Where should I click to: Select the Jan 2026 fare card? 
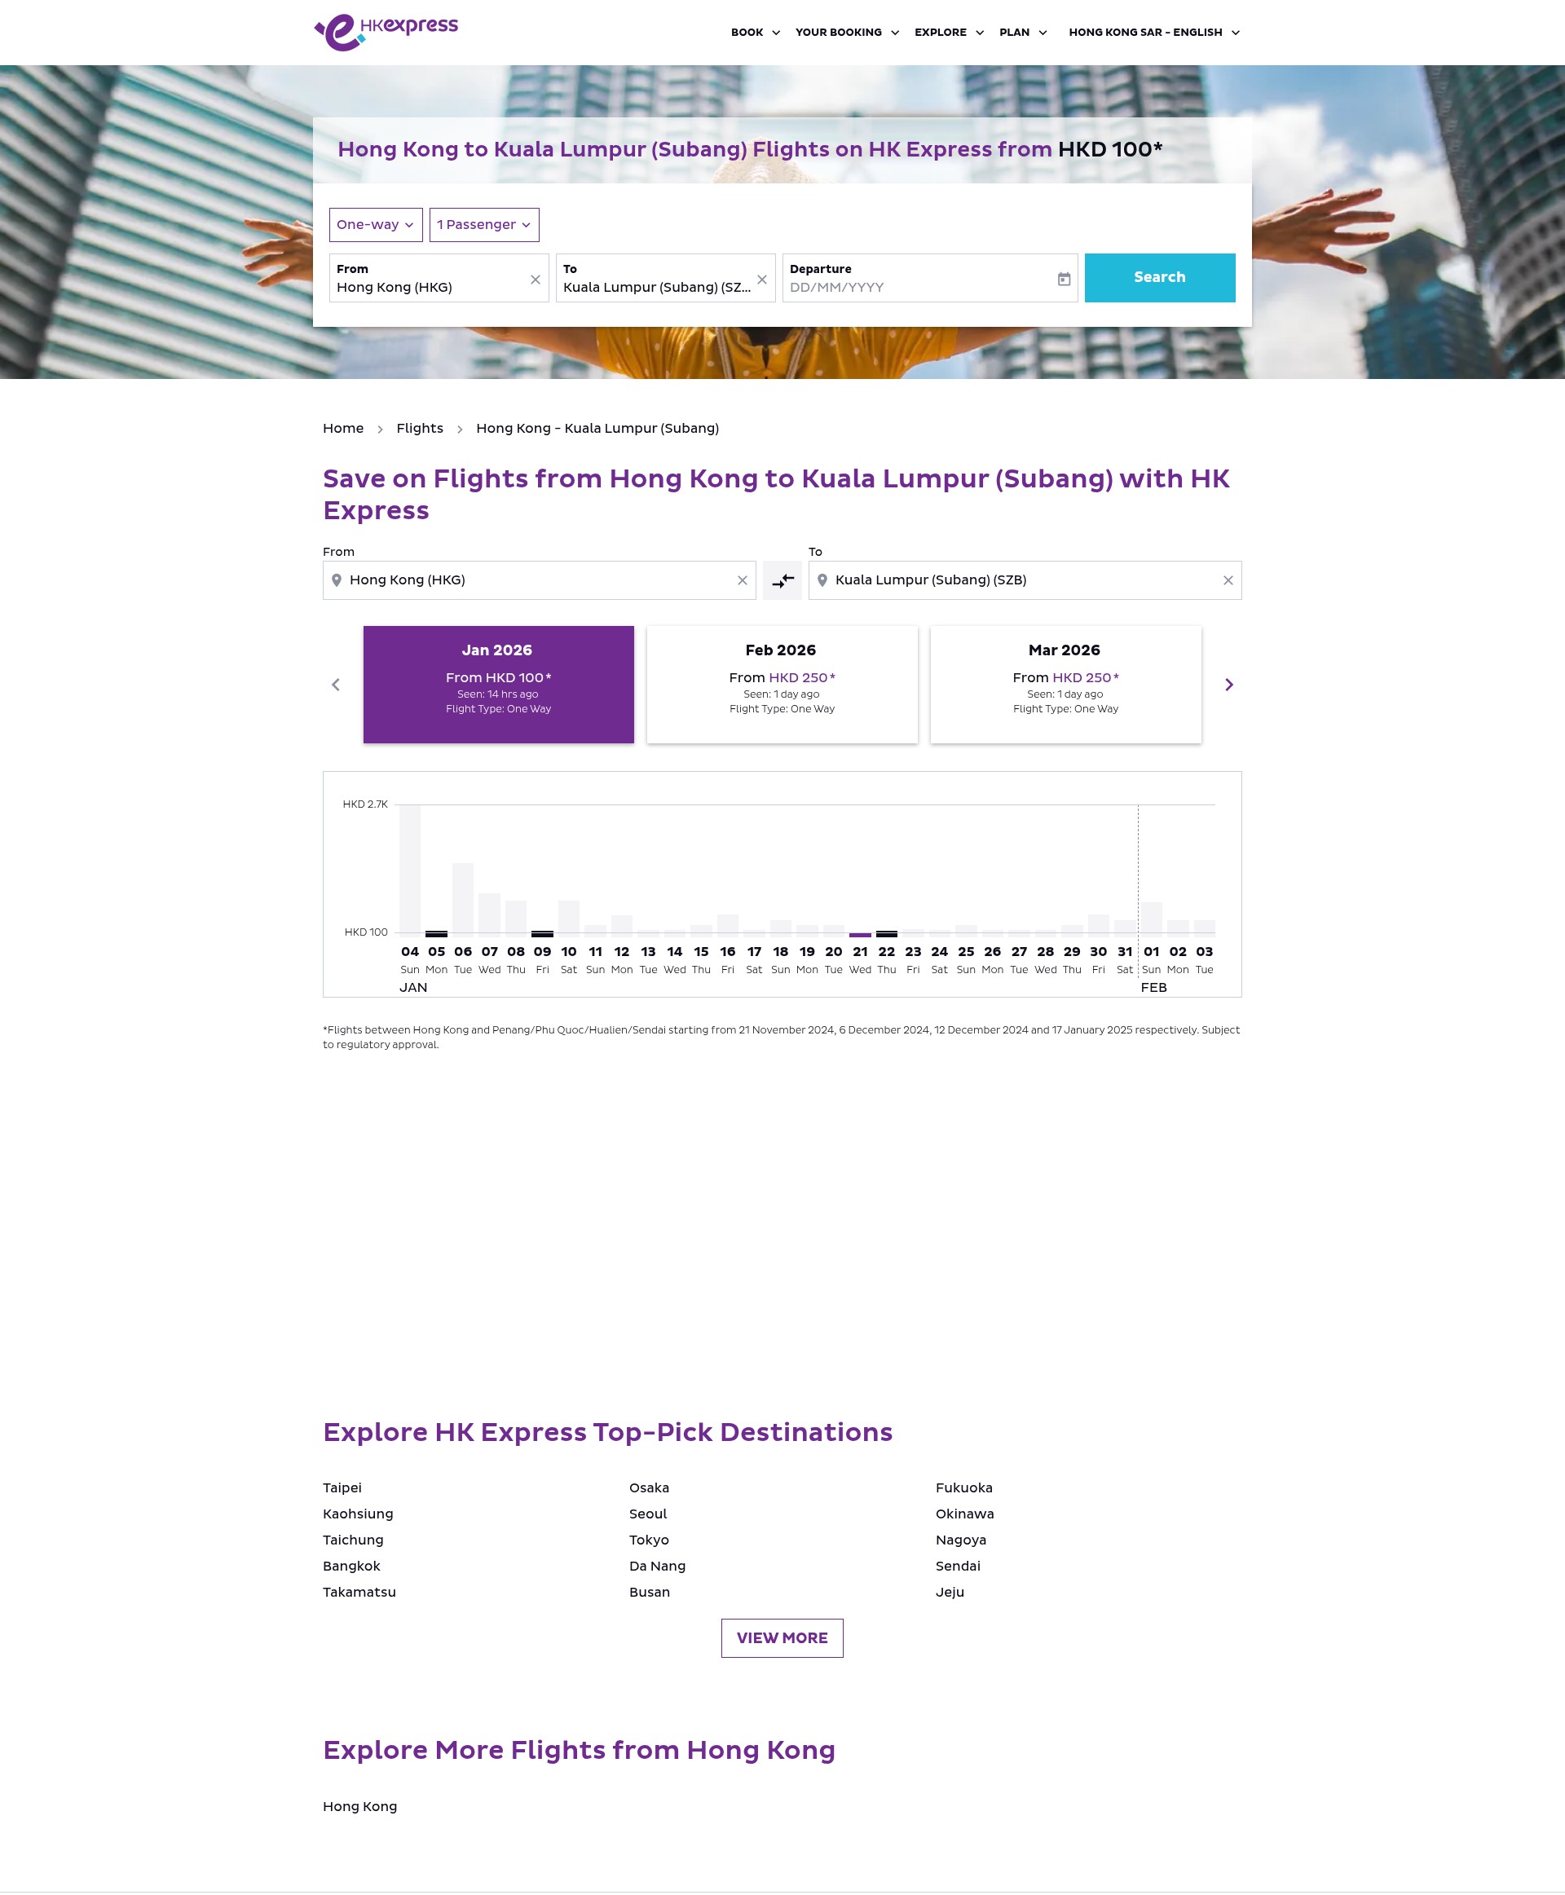click(x=499, y=685)
